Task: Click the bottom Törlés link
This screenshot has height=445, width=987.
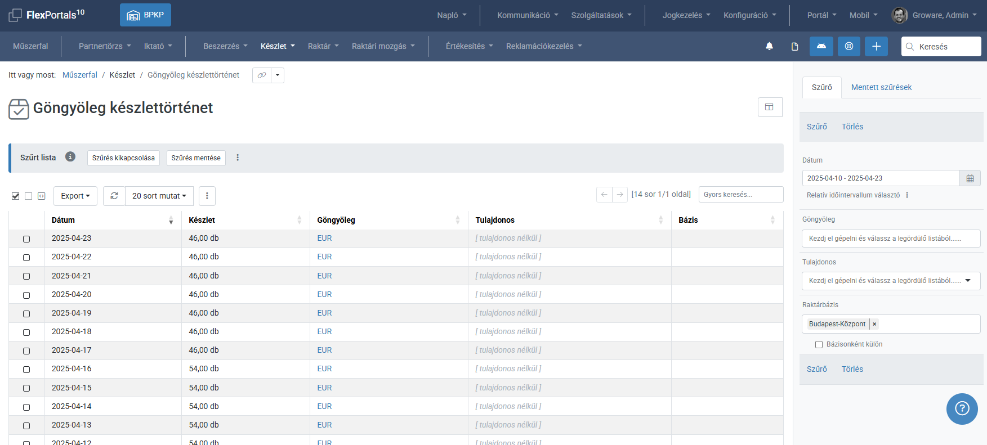Action: [852, 369]
